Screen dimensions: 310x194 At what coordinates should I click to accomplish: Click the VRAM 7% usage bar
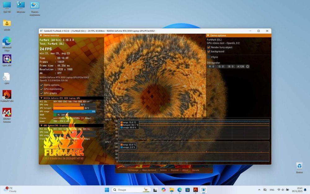[x=74, y=115]
